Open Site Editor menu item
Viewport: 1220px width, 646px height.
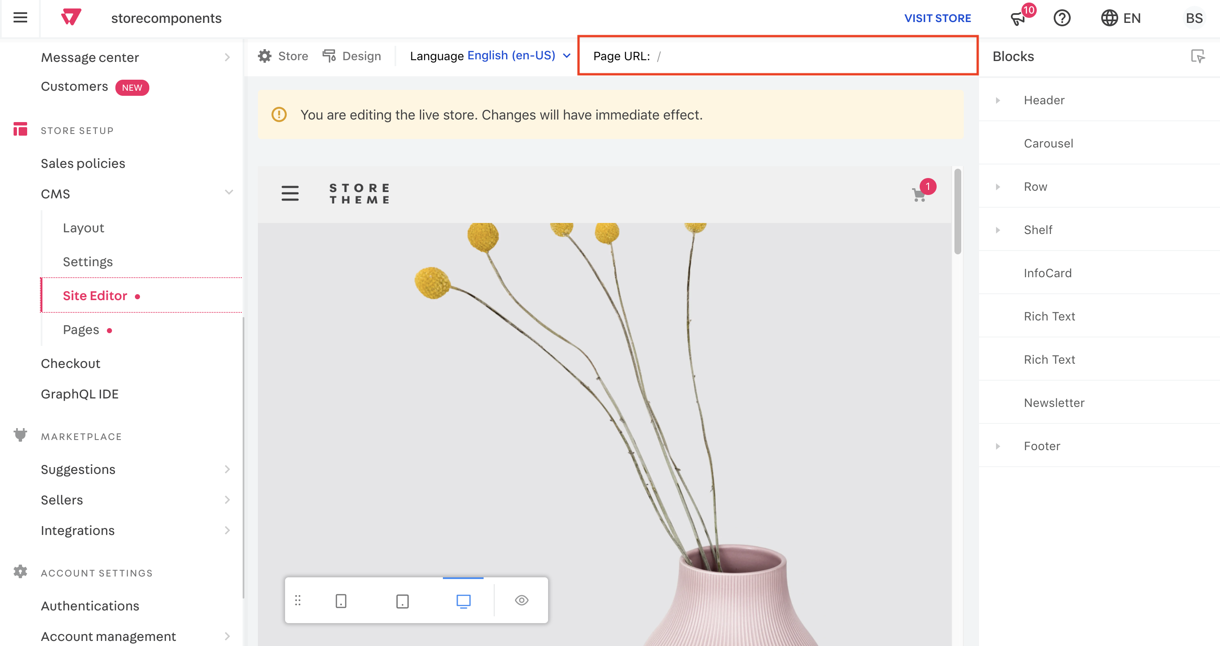[x=95, y=295]
